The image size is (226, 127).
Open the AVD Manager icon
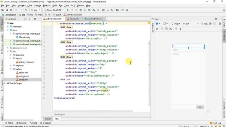click(x=107, y=10)
